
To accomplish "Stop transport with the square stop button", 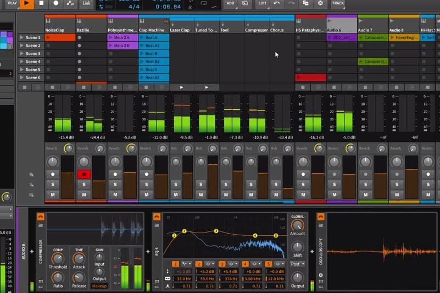I will pos(41,3).
